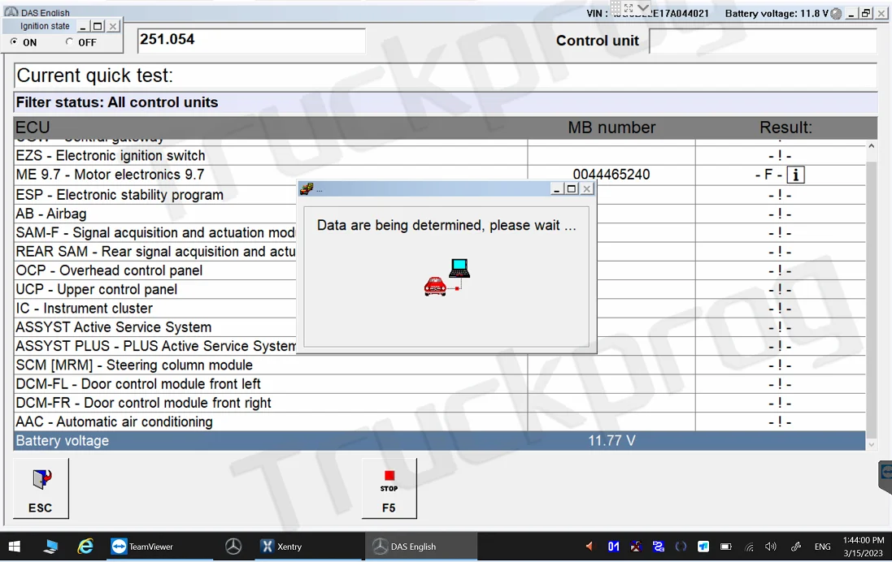This screenshot has width=892, height=562.
Task: Click scrollbar down arrow of ECU list
Action: tap(871, 445)
